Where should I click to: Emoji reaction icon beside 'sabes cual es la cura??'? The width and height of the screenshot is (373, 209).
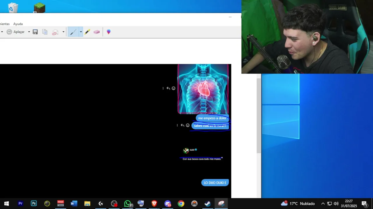(188, 125)
